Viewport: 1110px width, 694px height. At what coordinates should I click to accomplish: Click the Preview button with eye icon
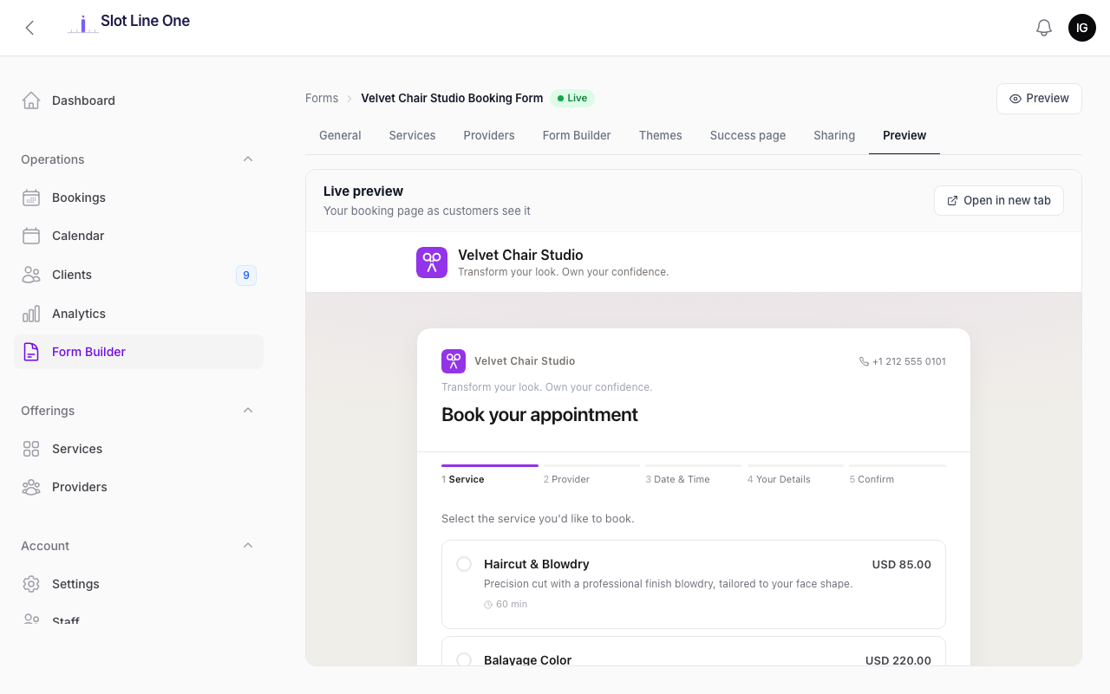pyautogui.click(x=1039, y=99)
